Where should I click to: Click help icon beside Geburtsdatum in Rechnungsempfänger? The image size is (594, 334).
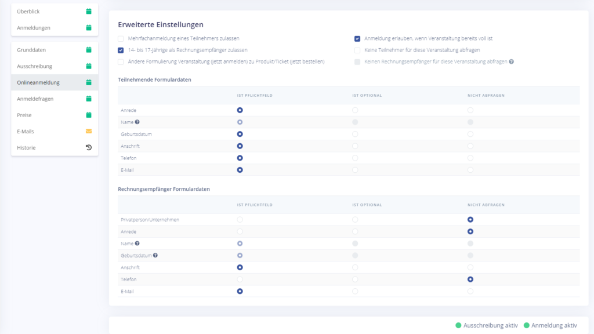pos(155,256)
